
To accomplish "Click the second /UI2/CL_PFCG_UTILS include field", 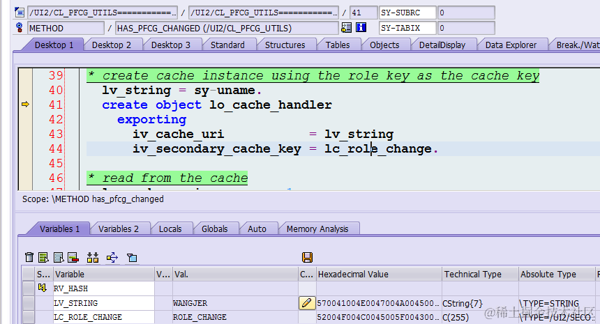I will (x=264, y=13).
